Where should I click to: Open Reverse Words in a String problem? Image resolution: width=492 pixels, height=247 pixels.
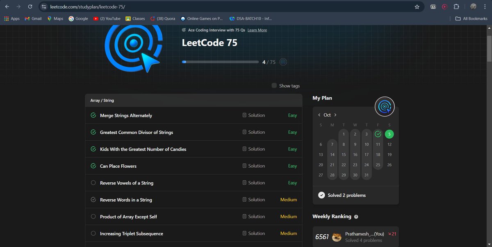pos(126,200)
